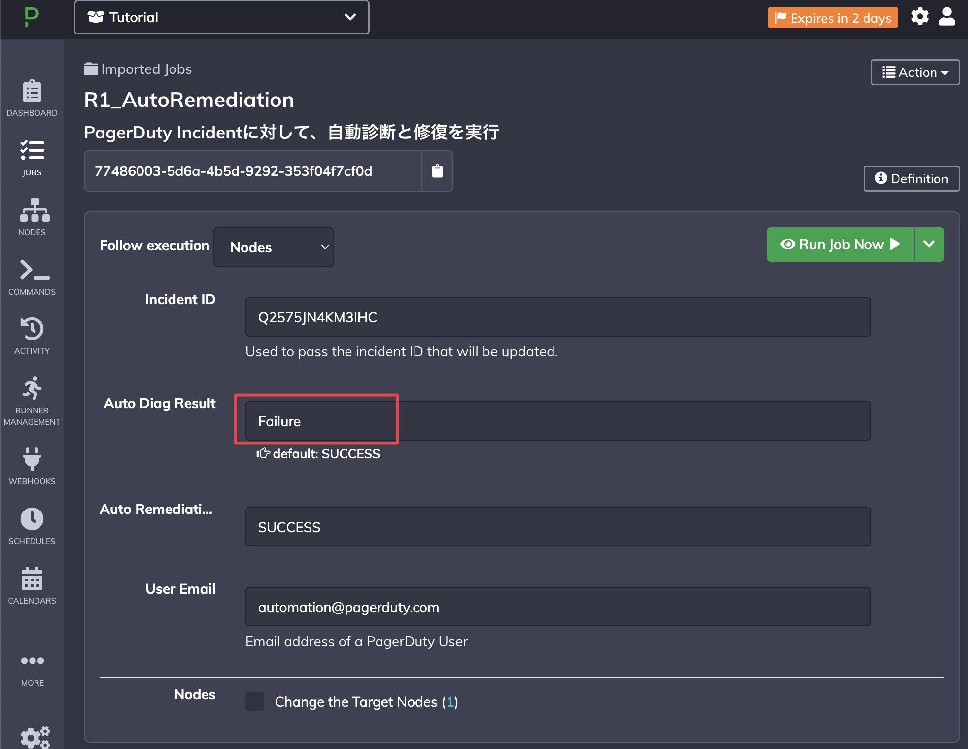Click Expires in 2 days badge
Viewport: 968px width, 749px height.
pos(832,18)
